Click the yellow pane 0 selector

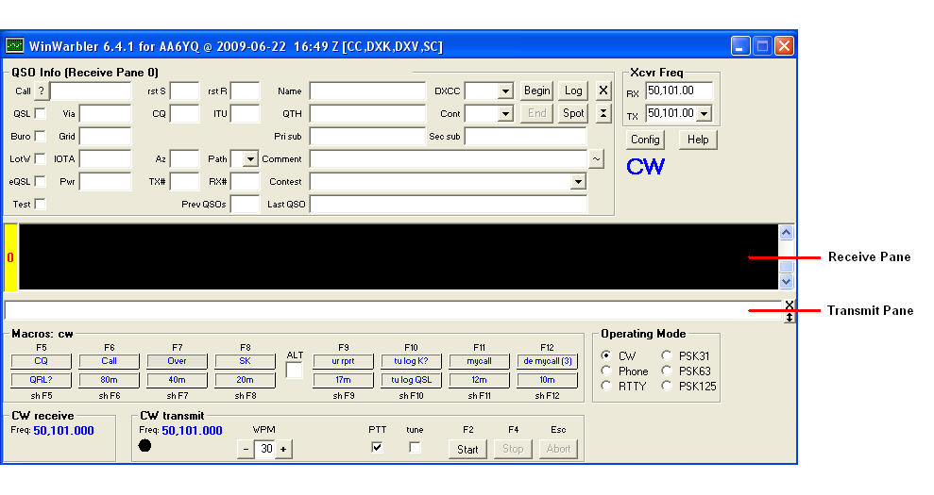[x=10, y=257]
